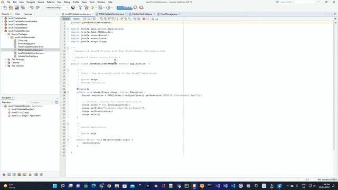338x190 pixels.
Task: Switch editor to Source view
Action: [x=66, y=19]
